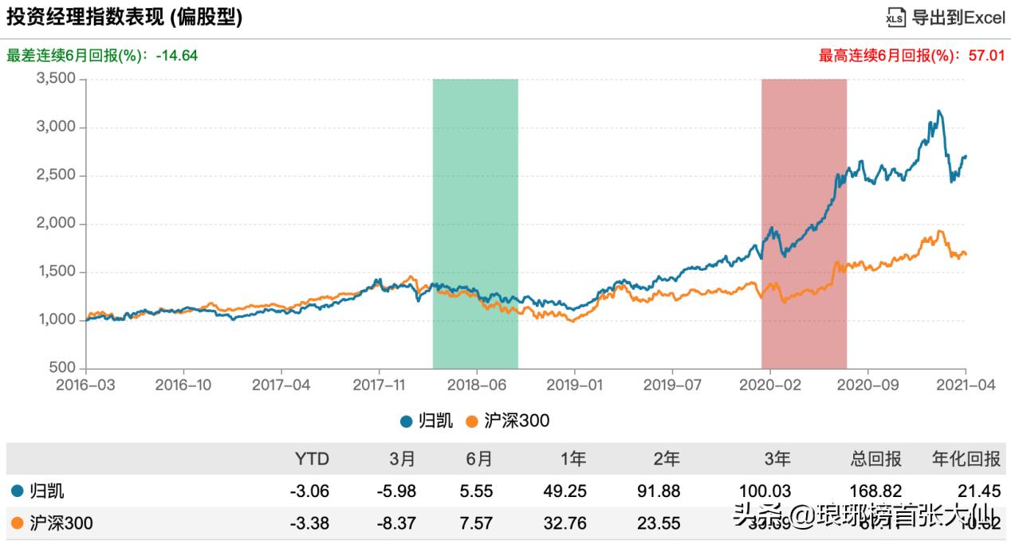The width and height of the screenshot is (1011, 544).
Task: Sort by 总回报 column header
Action: tap(873, 459)
